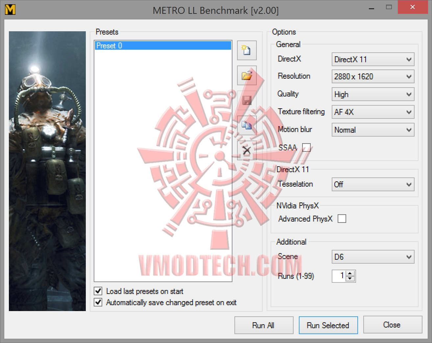Duplicate the selected preset
The image size is (432, 343).
coord(247,125)
